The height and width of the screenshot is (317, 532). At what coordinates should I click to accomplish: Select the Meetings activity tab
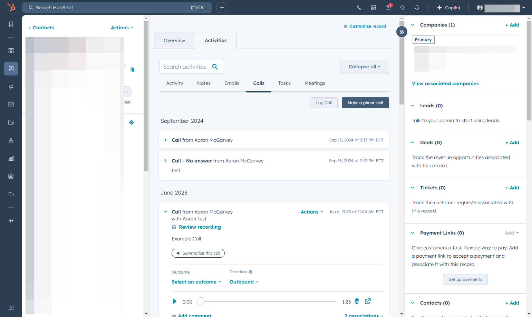point(315,83)
